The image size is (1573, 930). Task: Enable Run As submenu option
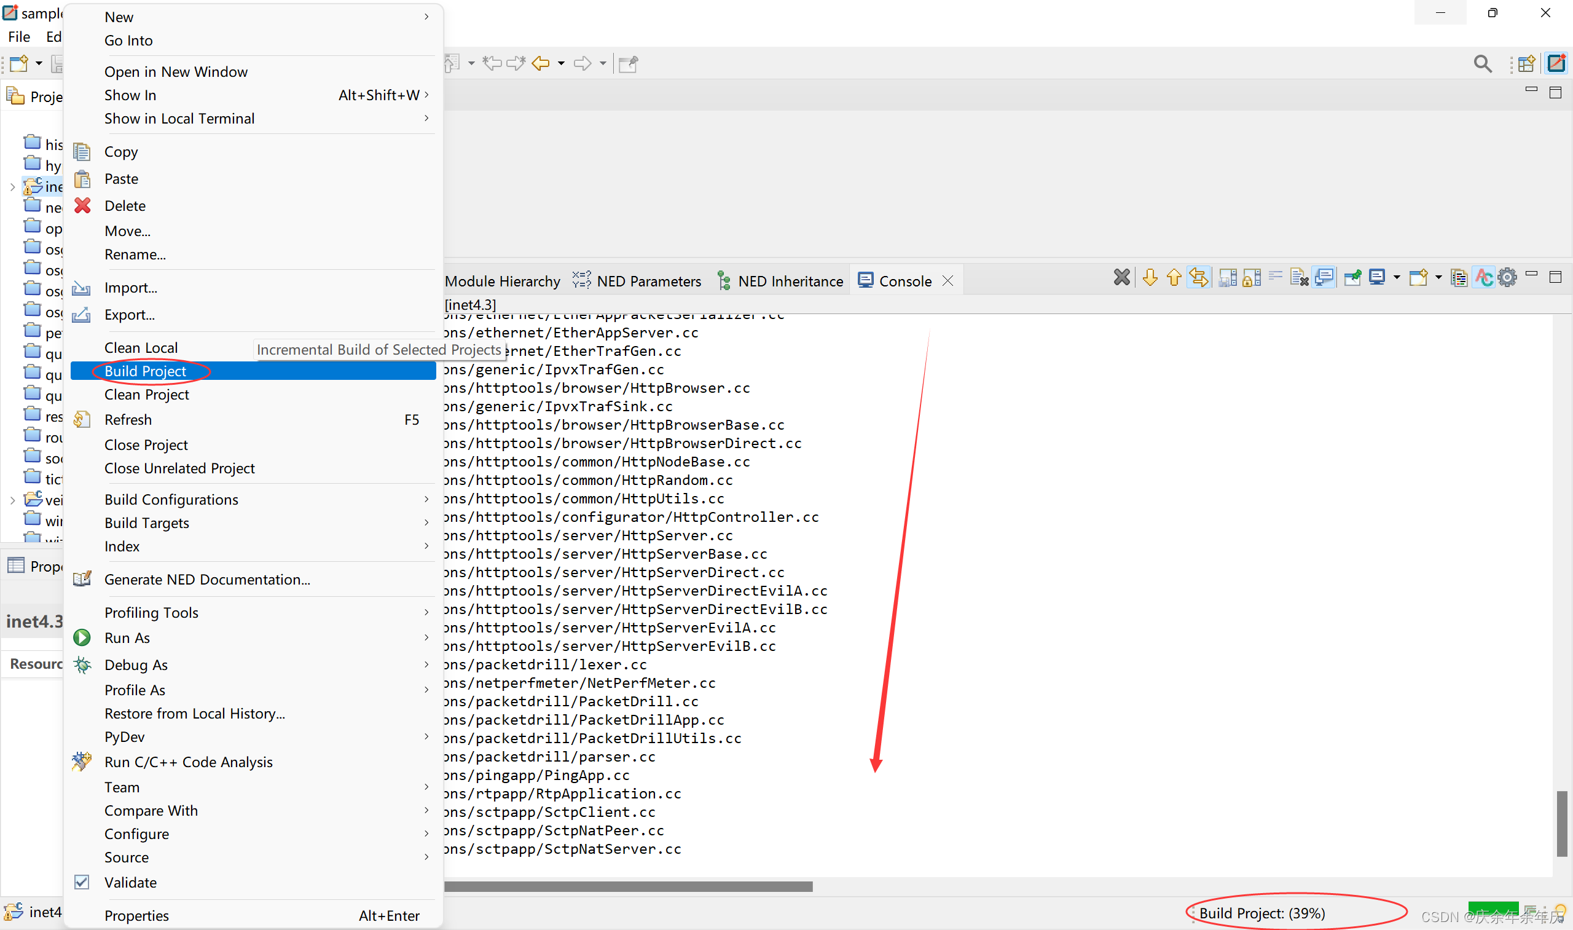pos(126,637)
